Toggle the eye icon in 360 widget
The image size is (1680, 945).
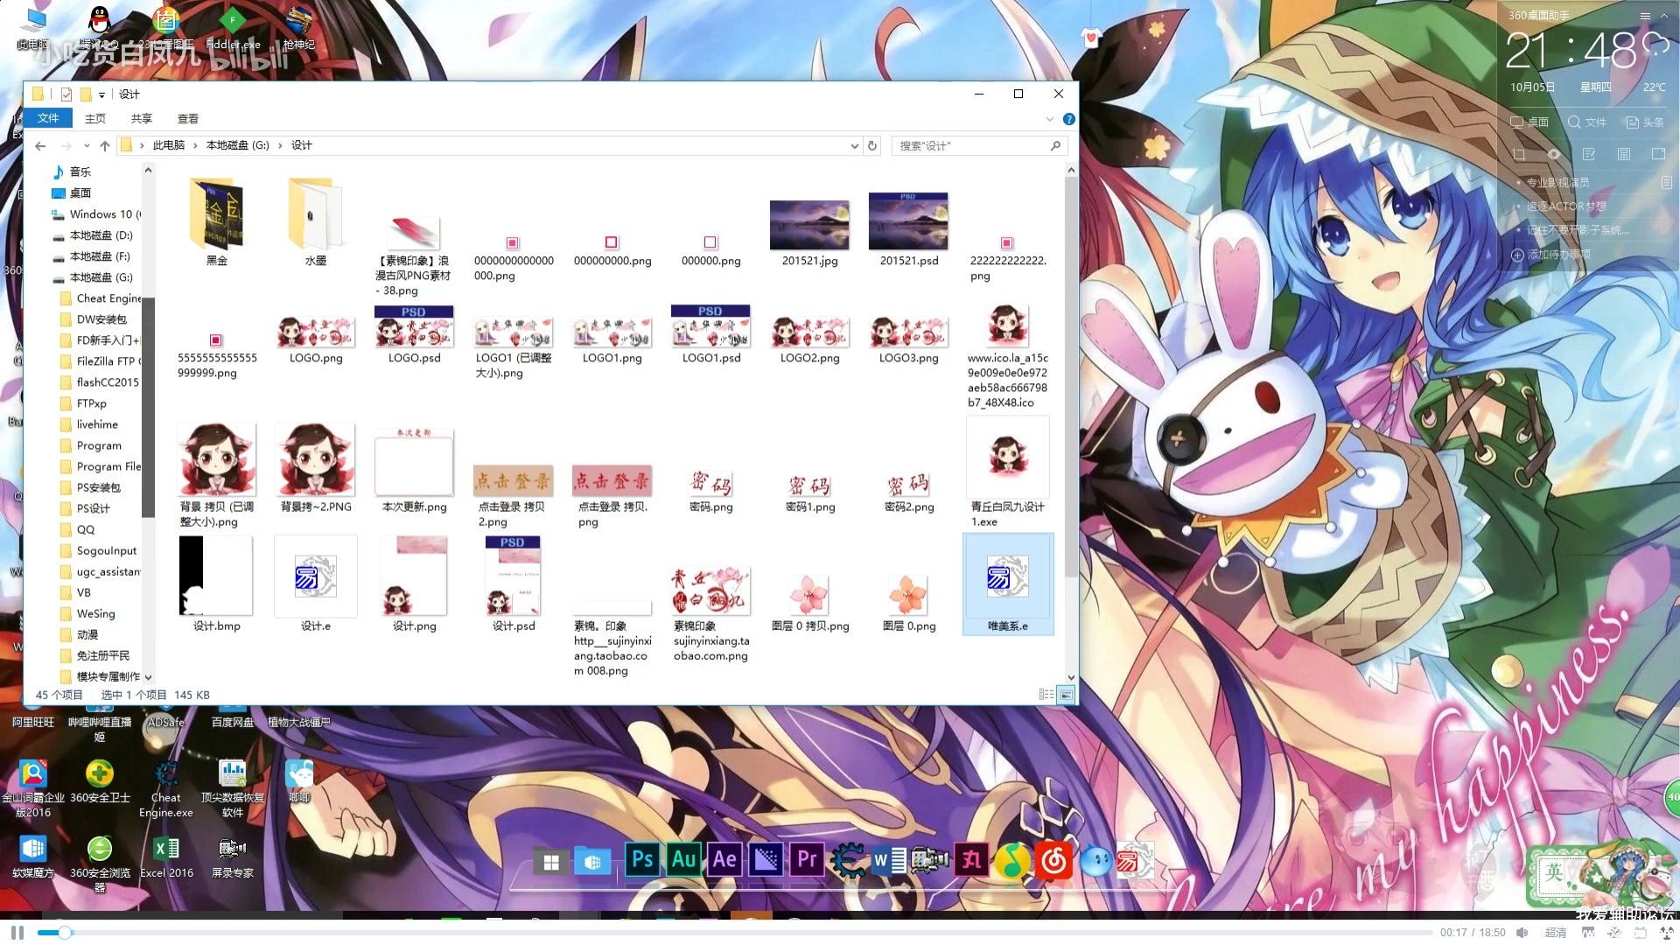pos(1554,154)
